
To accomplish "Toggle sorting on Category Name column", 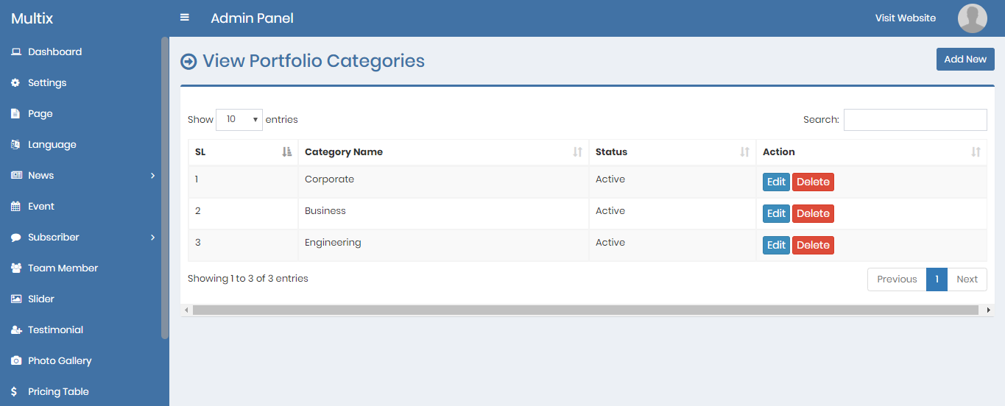I will [x=443, y=152].
